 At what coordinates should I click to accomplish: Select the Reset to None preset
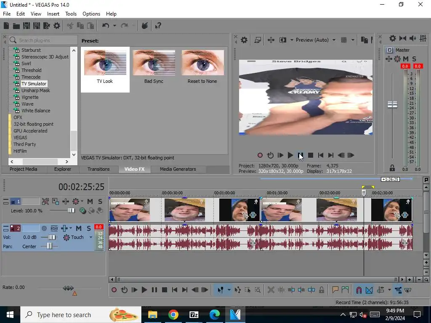coord(202,63)
